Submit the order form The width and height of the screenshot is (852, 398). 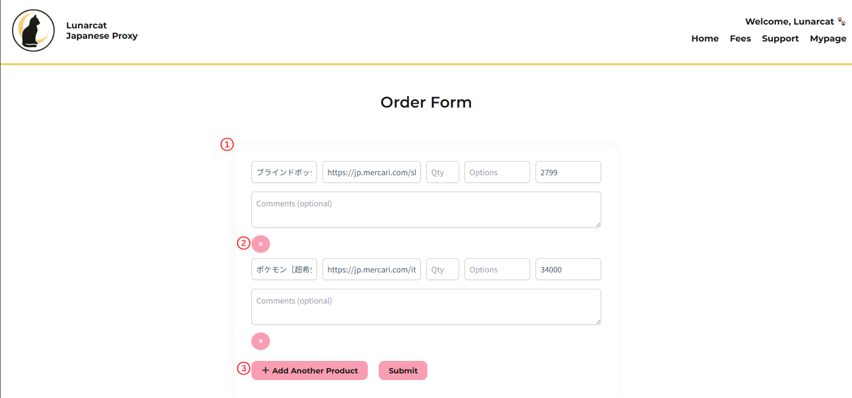click(x=403, y=370)
